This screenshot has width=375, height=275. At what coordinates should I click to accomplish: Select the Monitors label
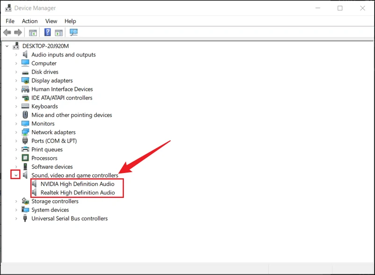click(x=43, y=123)
